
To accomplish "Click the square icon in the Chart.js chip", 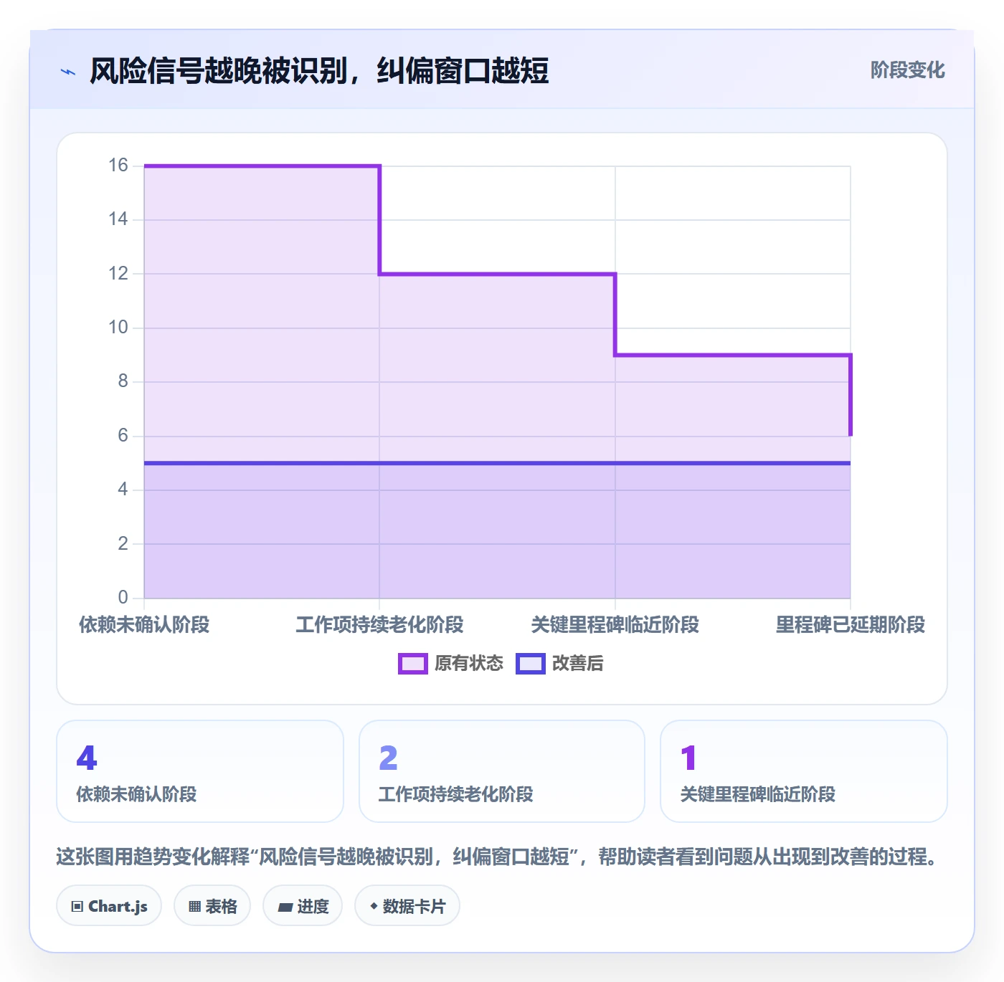I will tap(77, 907).
